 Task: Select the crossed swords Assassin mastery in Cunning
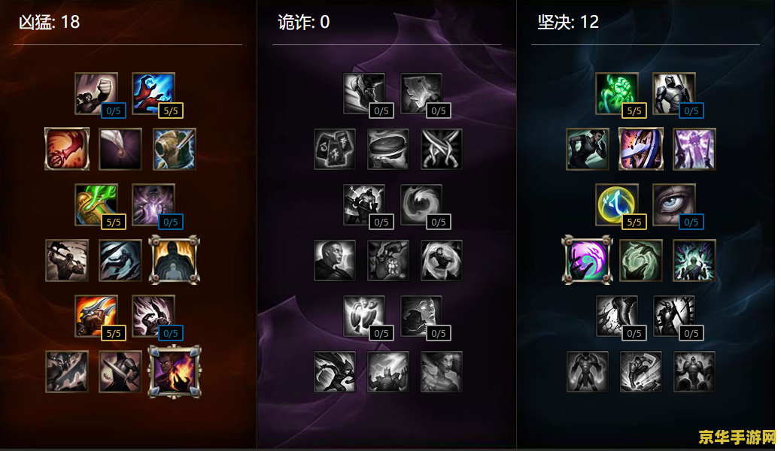click(x=442, y=149)
